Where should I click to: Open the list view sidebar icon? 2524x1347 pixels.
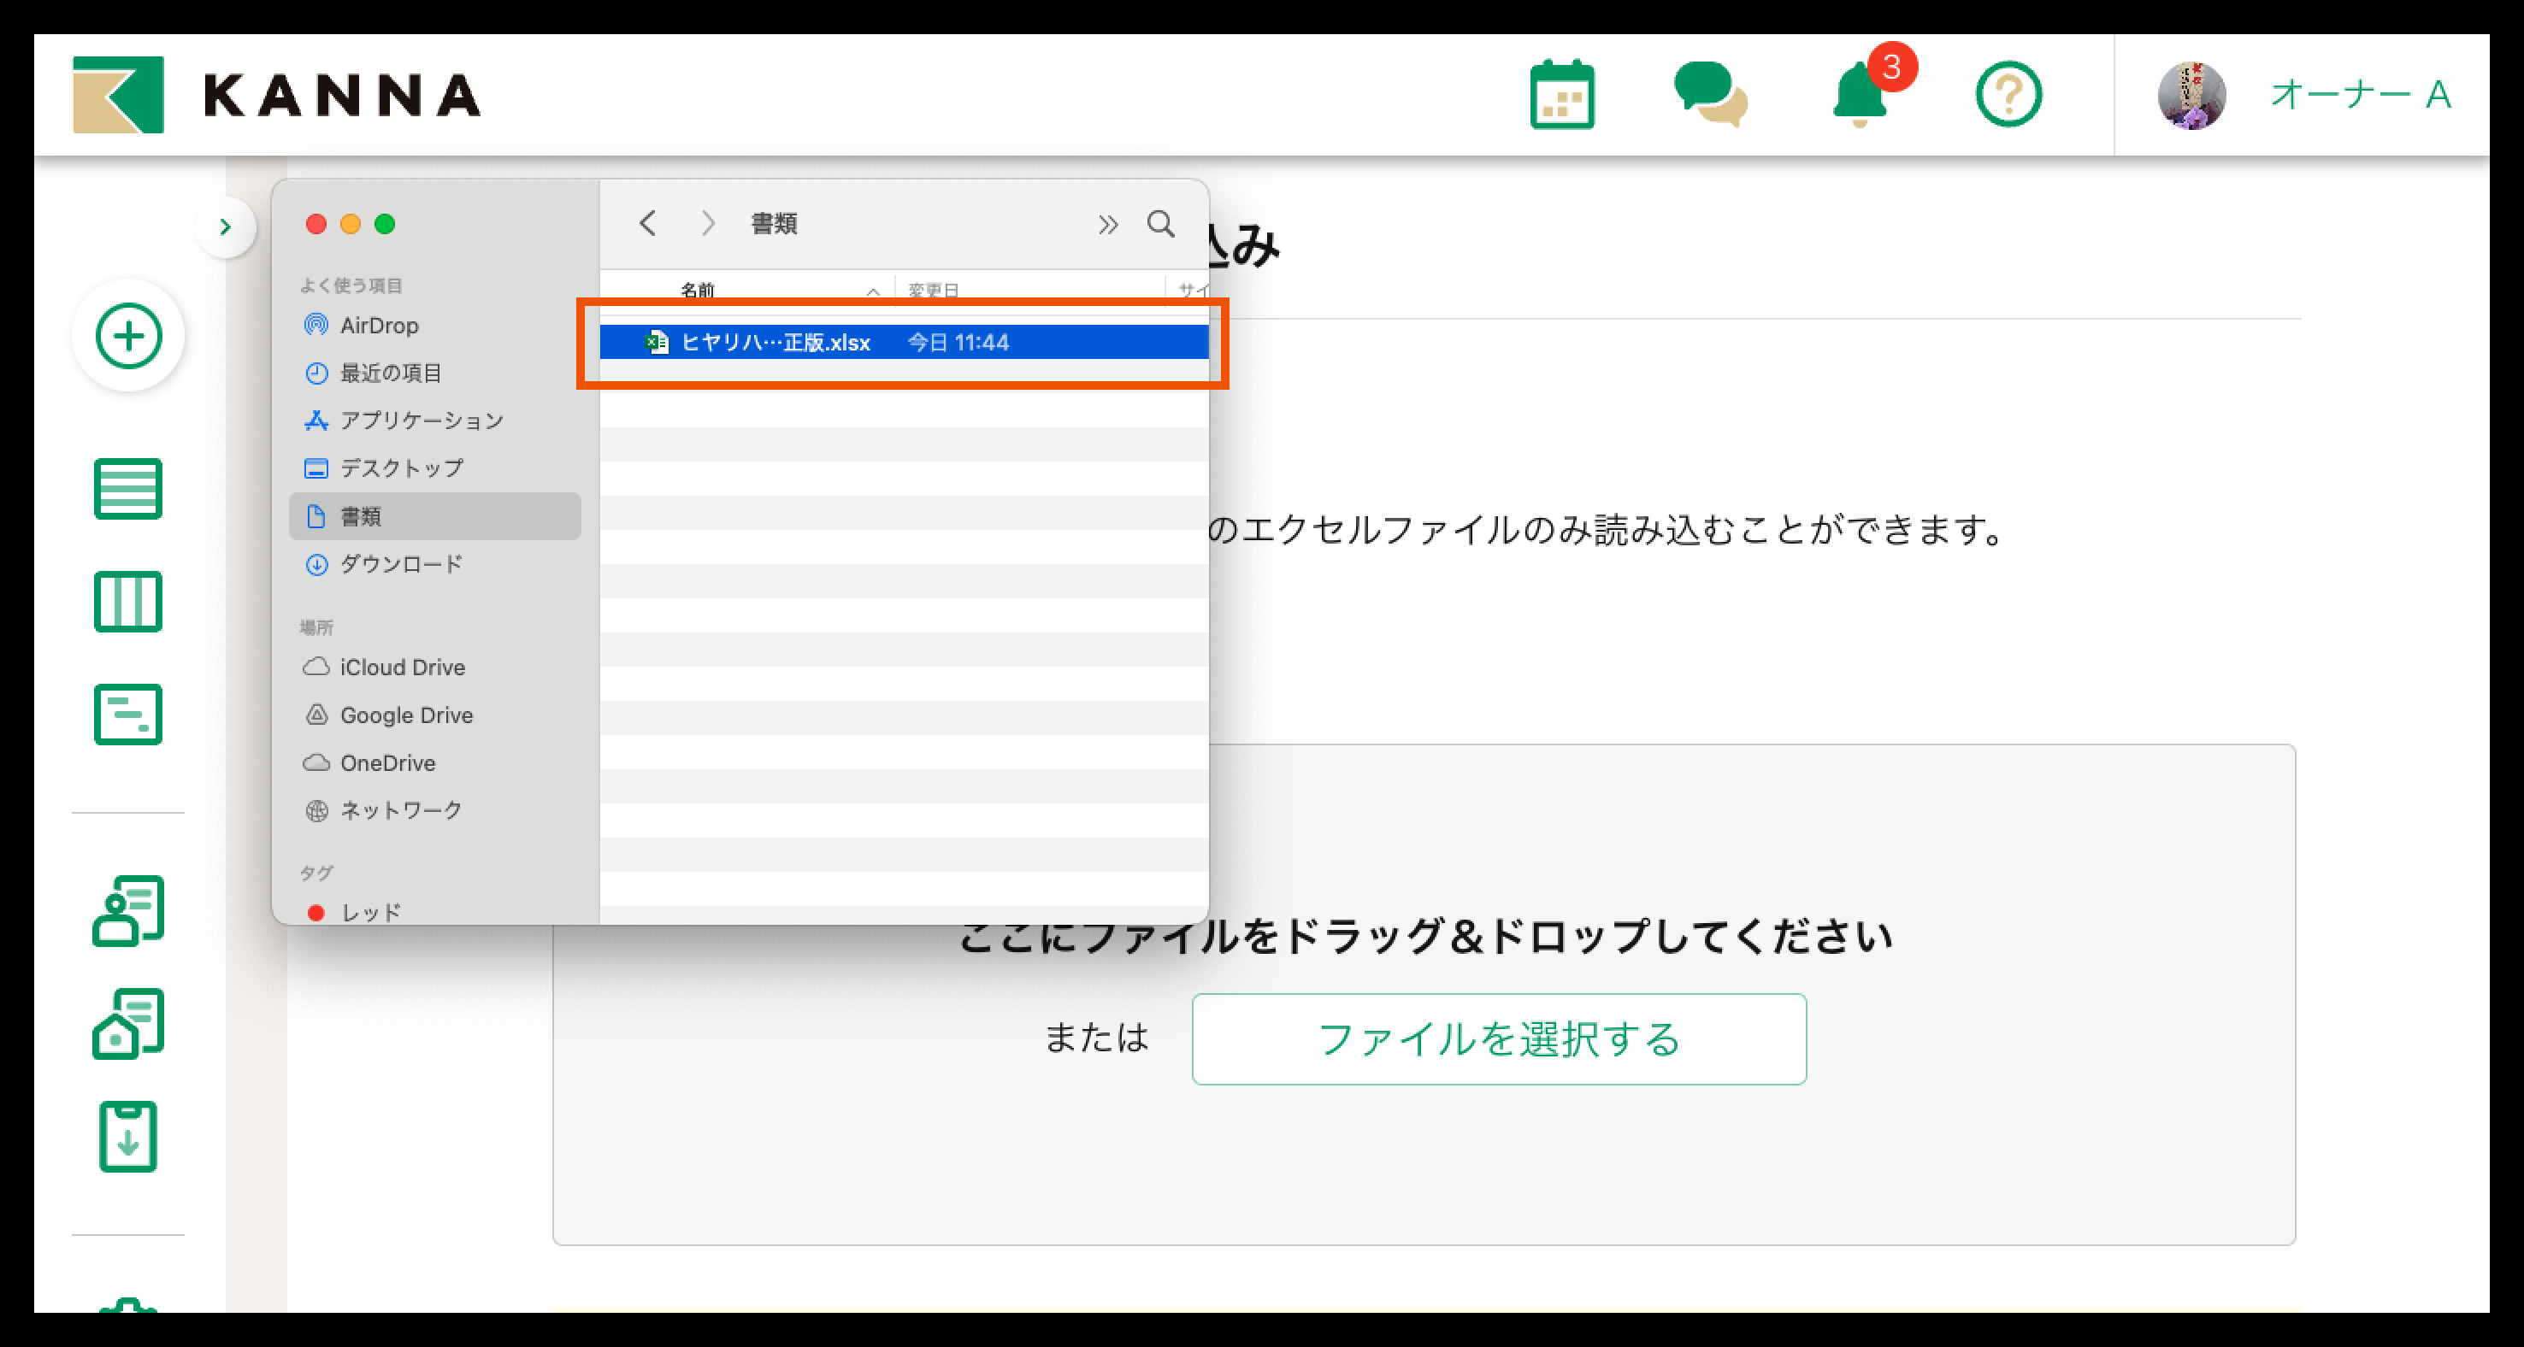click(128, 488)
